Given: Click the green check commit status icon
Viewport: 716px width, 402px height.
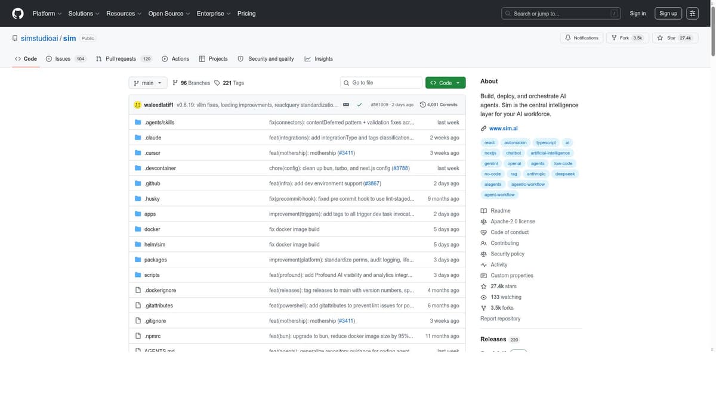Looking at the screenshot, I should pos(359,105).
